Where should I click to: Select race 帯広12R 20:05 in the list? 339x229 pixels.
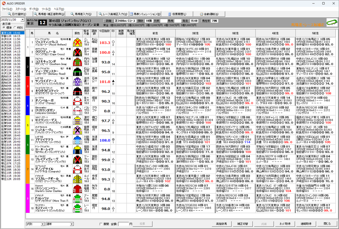click(x=12, y=179)
